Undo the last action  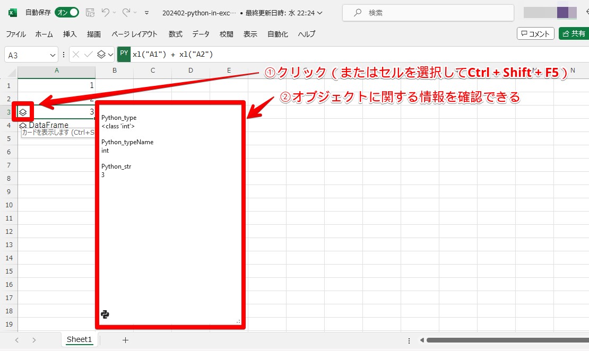point(106,13)
